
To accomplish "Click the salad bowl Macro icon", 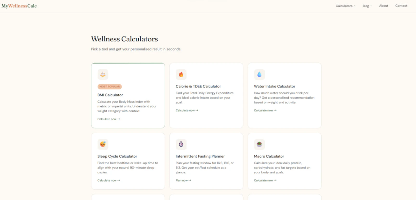I will (x=259, y=144).
